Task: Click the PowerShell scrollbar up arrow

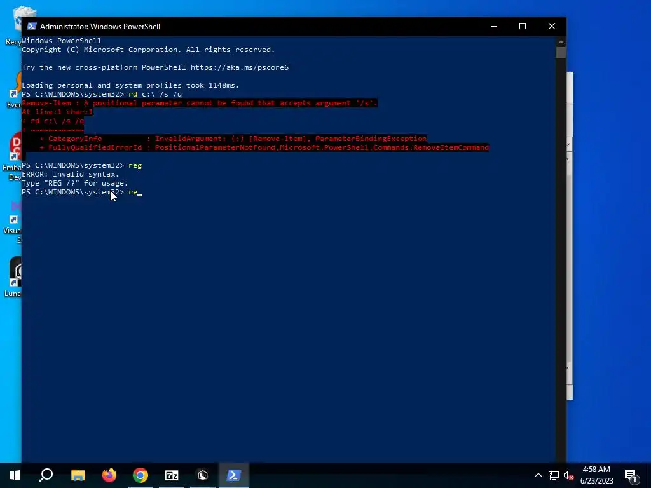Action: (561, 41)
